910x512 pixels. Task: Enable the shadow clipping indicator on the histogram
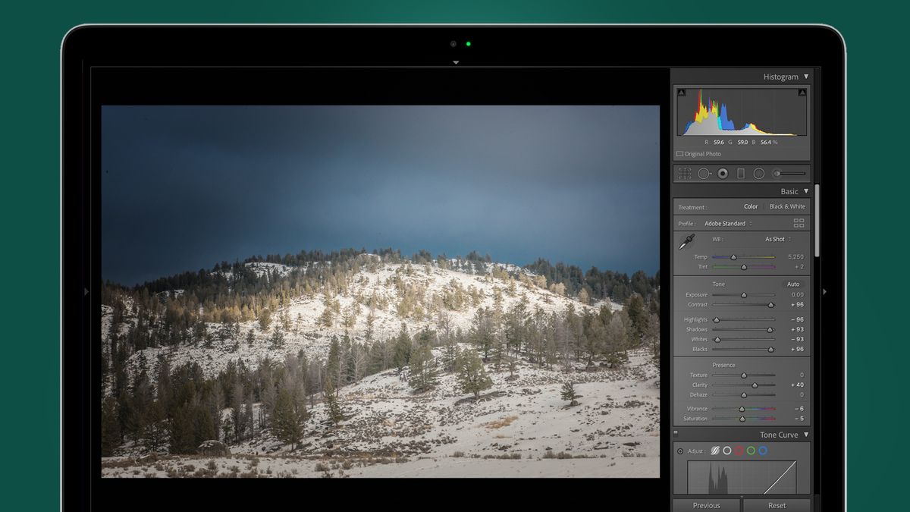tap(680, 92)
